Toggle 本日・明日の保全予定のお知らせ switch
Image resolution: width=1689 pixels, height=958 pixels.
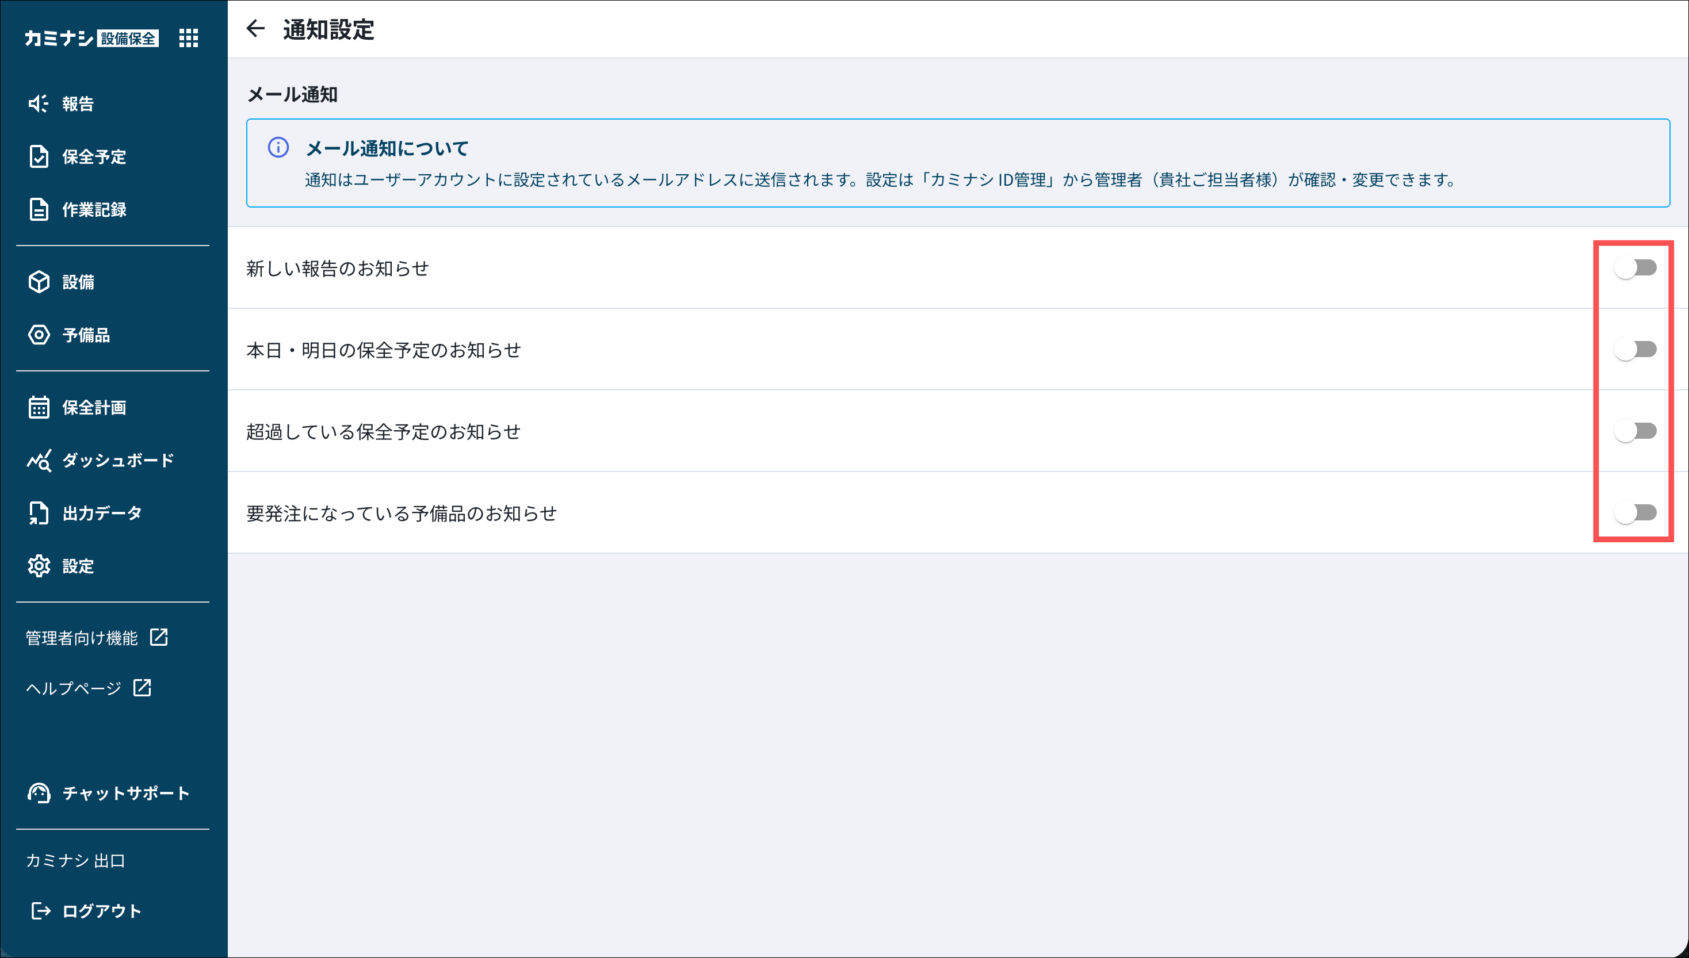[1635, 350]
